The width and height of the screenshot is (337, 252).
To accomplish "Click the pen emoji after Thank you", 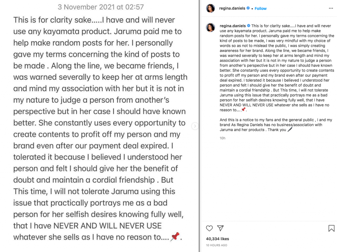I will click(290, 129).
